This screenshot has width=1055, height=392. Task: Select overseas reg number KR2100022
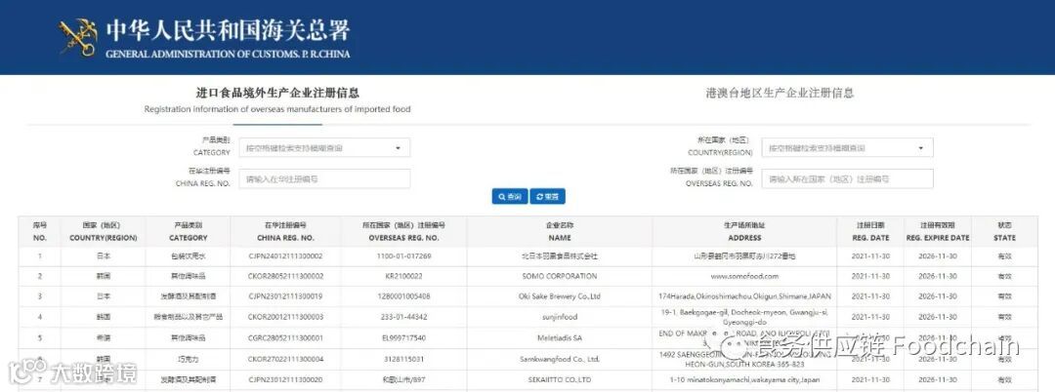(403, 276)
